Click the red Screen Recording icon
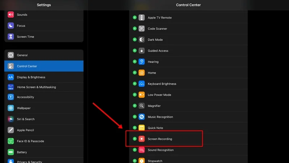The image size is (289, 163). click(142, 139)
